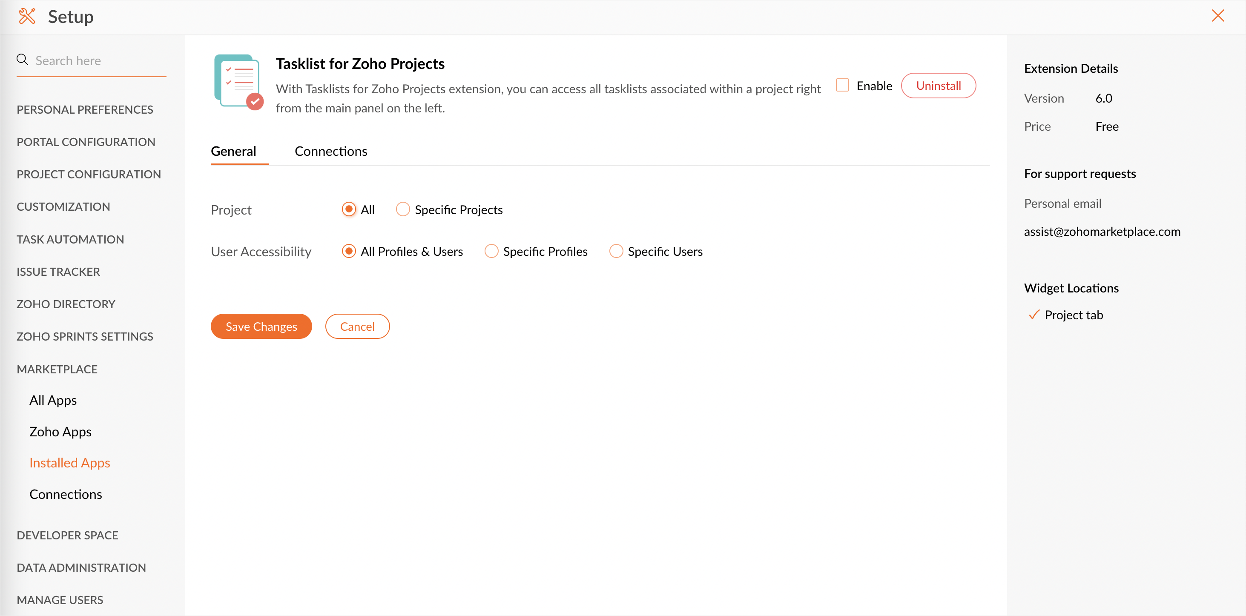Click the Save Changes button
Screen dimensions: 1246x616
click(x=261, y=327)
